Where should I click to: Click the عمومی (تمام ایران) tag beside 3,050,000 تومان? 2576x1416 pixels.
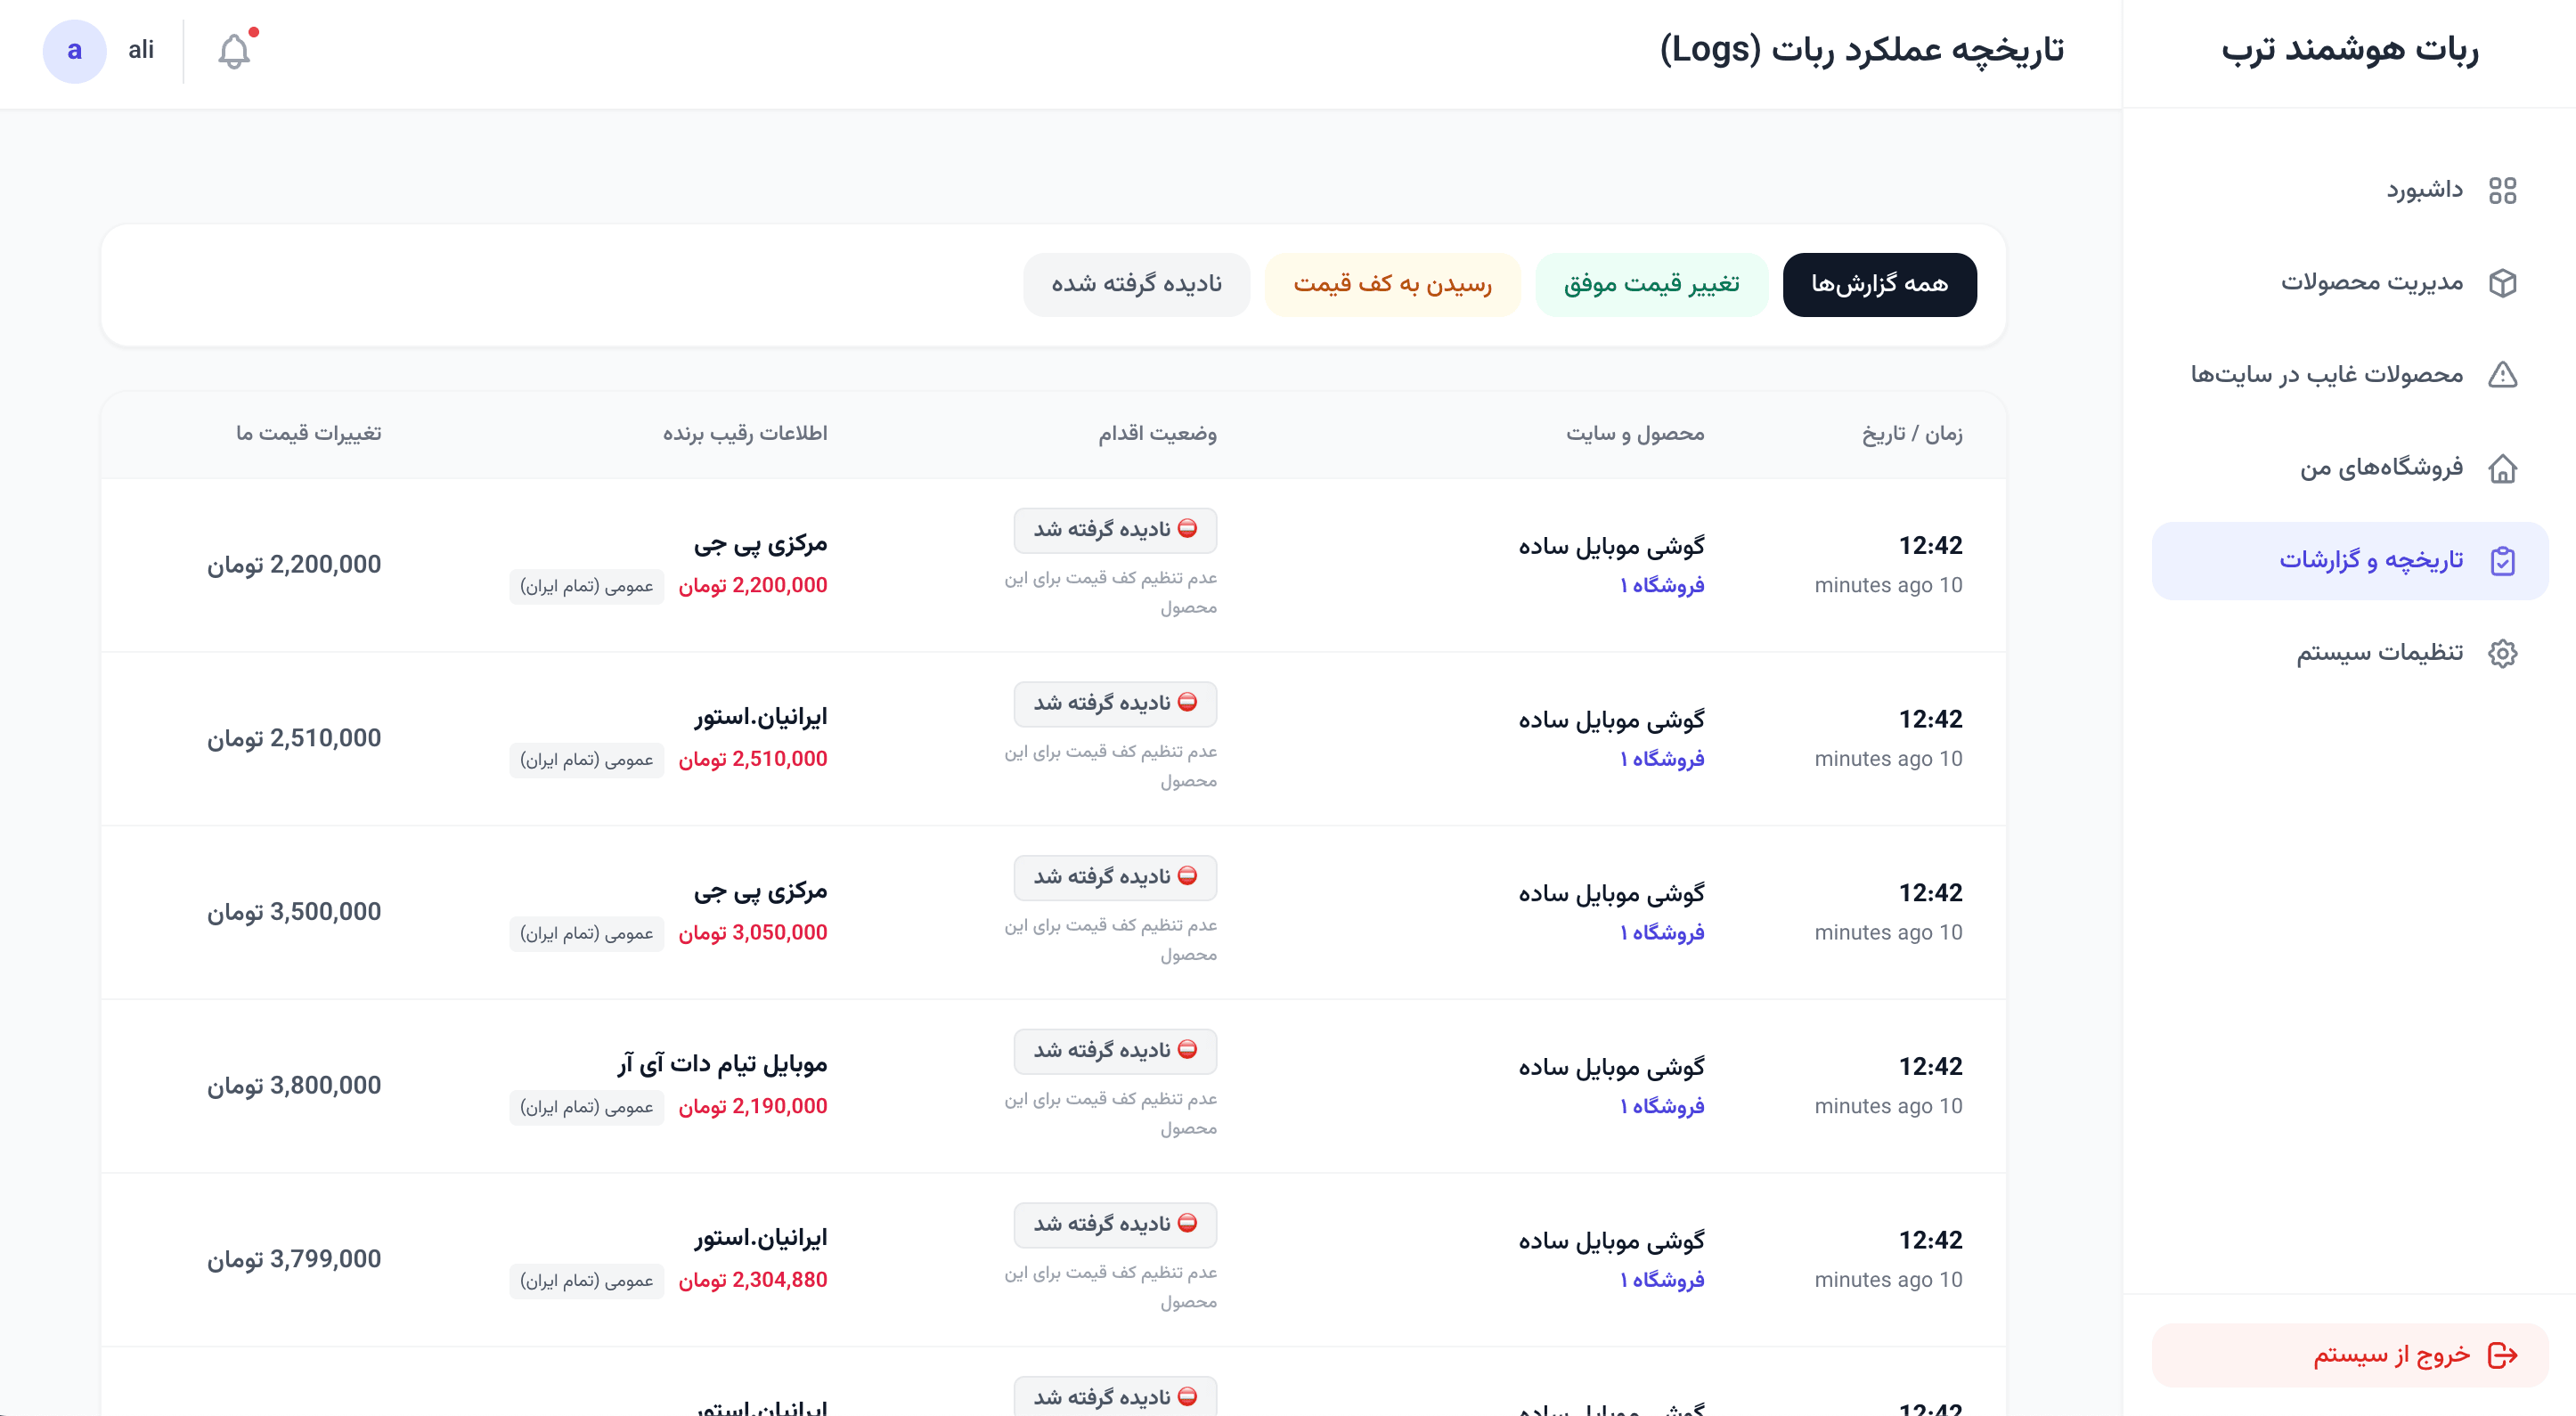tap(586, 933)
